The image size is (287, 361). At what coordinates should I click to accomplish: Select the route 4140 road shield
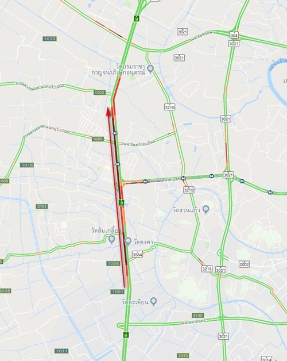198,316
